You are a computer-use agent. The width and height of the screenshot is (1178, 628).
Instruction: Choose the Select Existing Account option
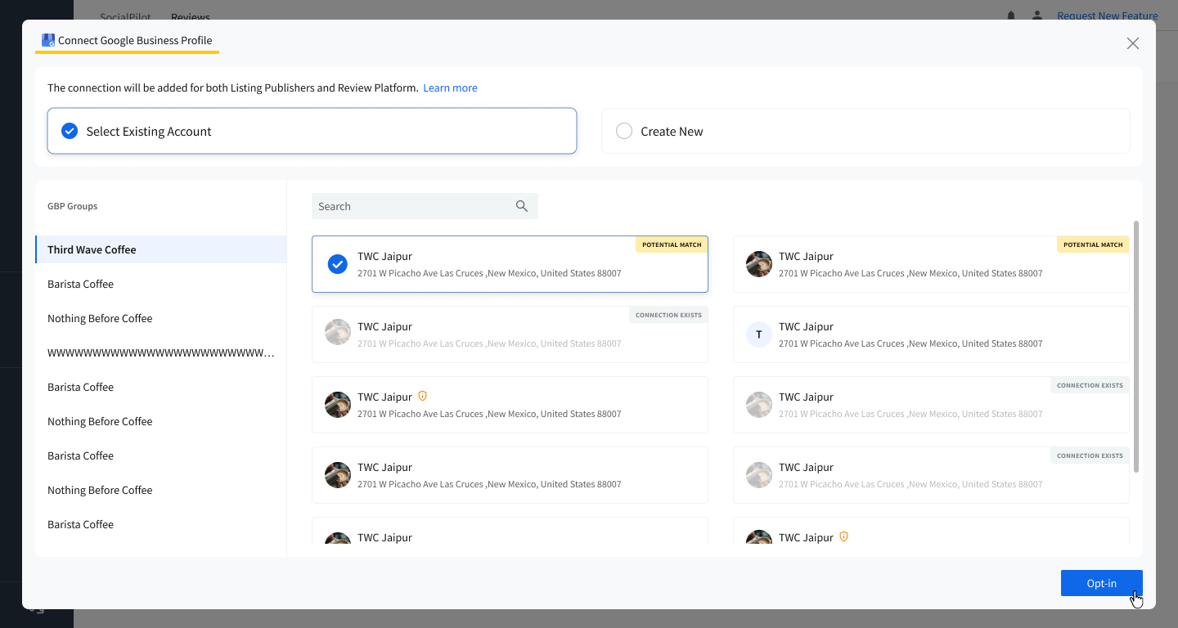click(x=312, y=131)
